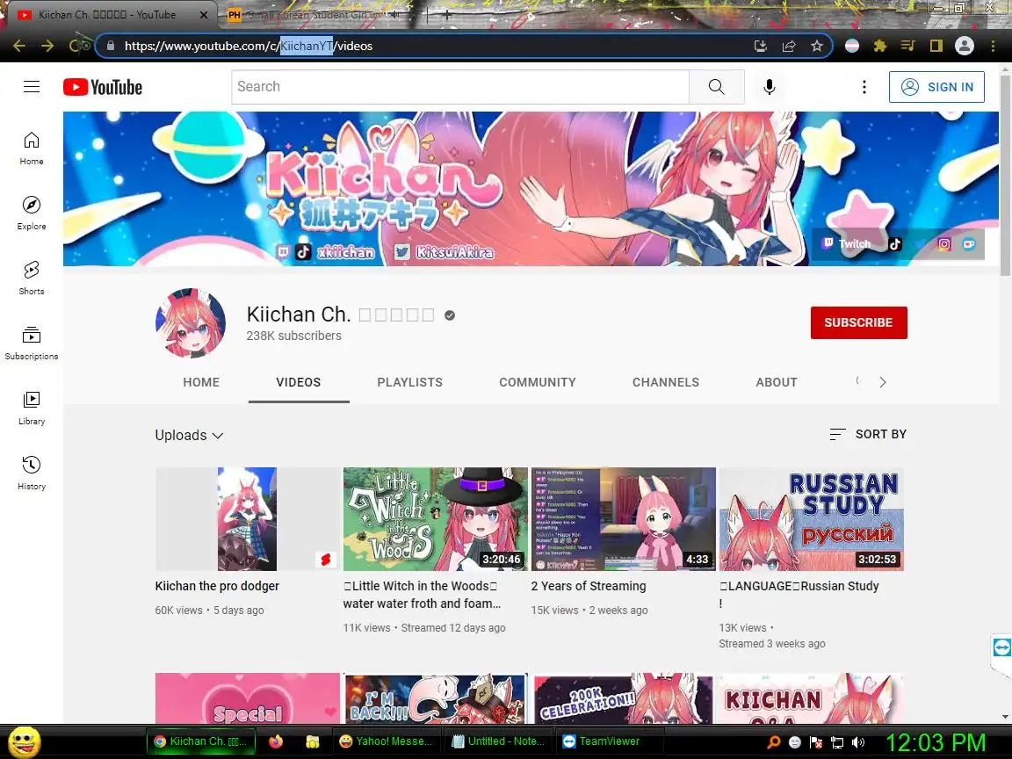The height and width of the screenshot is (759, 1012).
Task: Open the media controls icon in toolbar
Action: tap(907, 46)
